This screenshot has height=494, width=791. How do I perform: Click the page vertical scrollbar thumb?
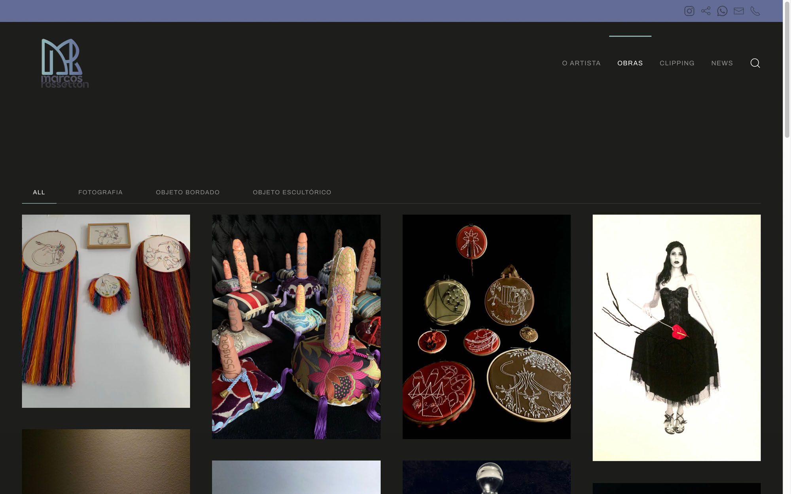click(787, 69)
